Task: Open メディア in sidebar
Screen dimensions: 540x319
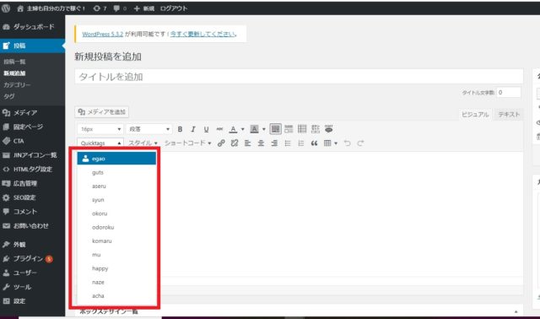Action: (32, 112)
